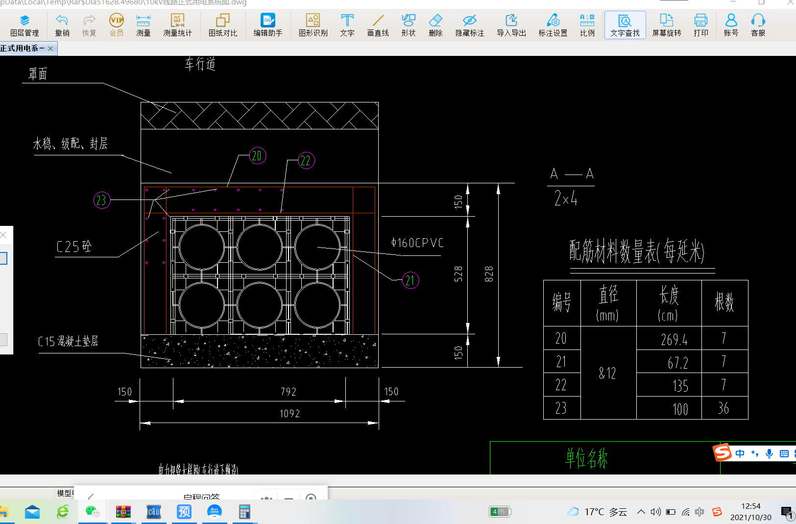Open the 编辑助手 edit assistant

pos(268,25)
